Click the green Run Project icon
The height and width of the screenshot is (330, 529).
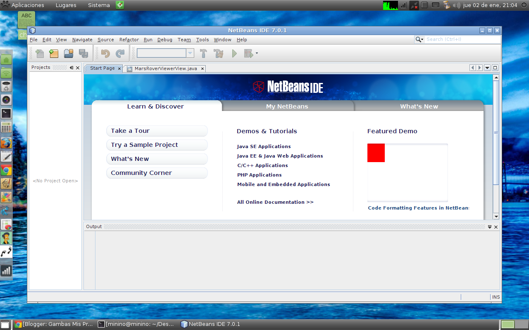point(234,53)
